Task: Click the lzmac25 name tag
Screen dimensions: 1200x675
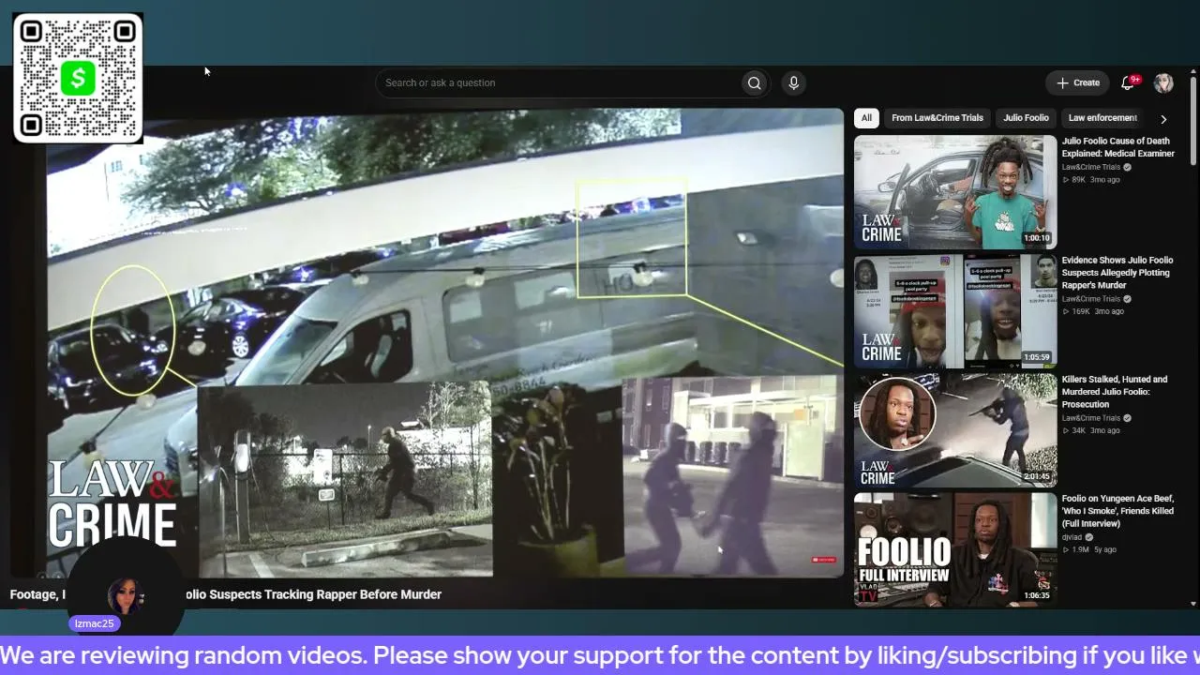Action: [94, 623]
